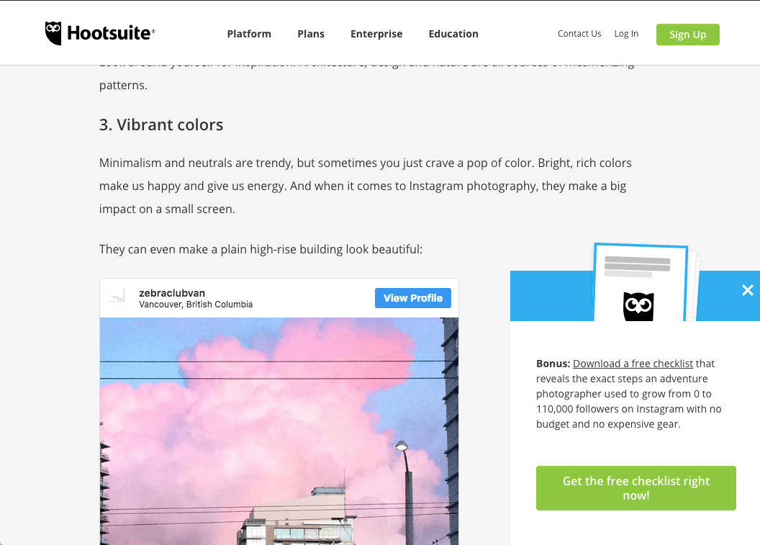Viewport: 760px width, 545px height.
Task: Open the Log In link
Action: (x=626, y=33)
